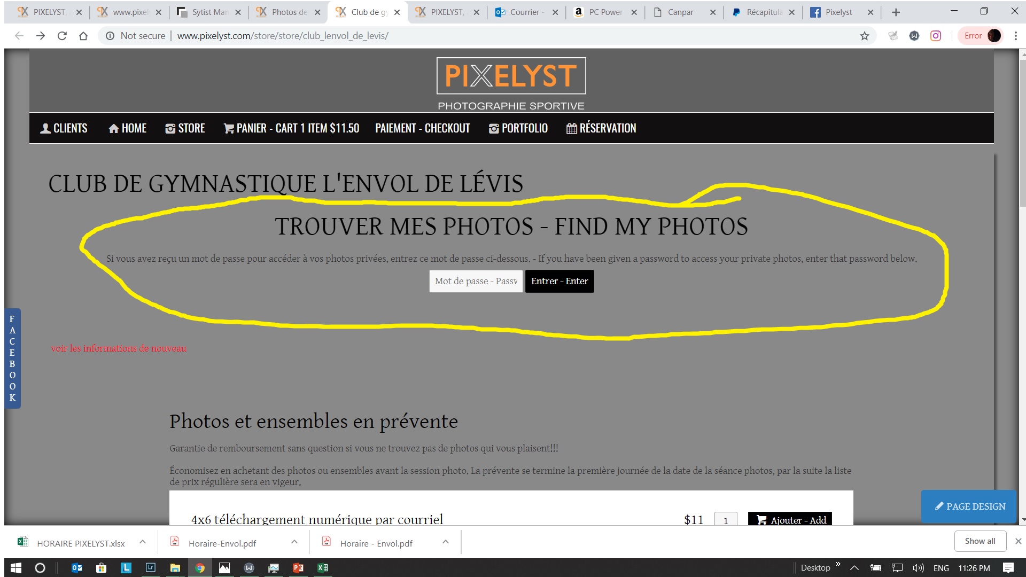Bookmark this page with star icon
This screenshot has width=1026, height=577.
click(x=865, y=36)
